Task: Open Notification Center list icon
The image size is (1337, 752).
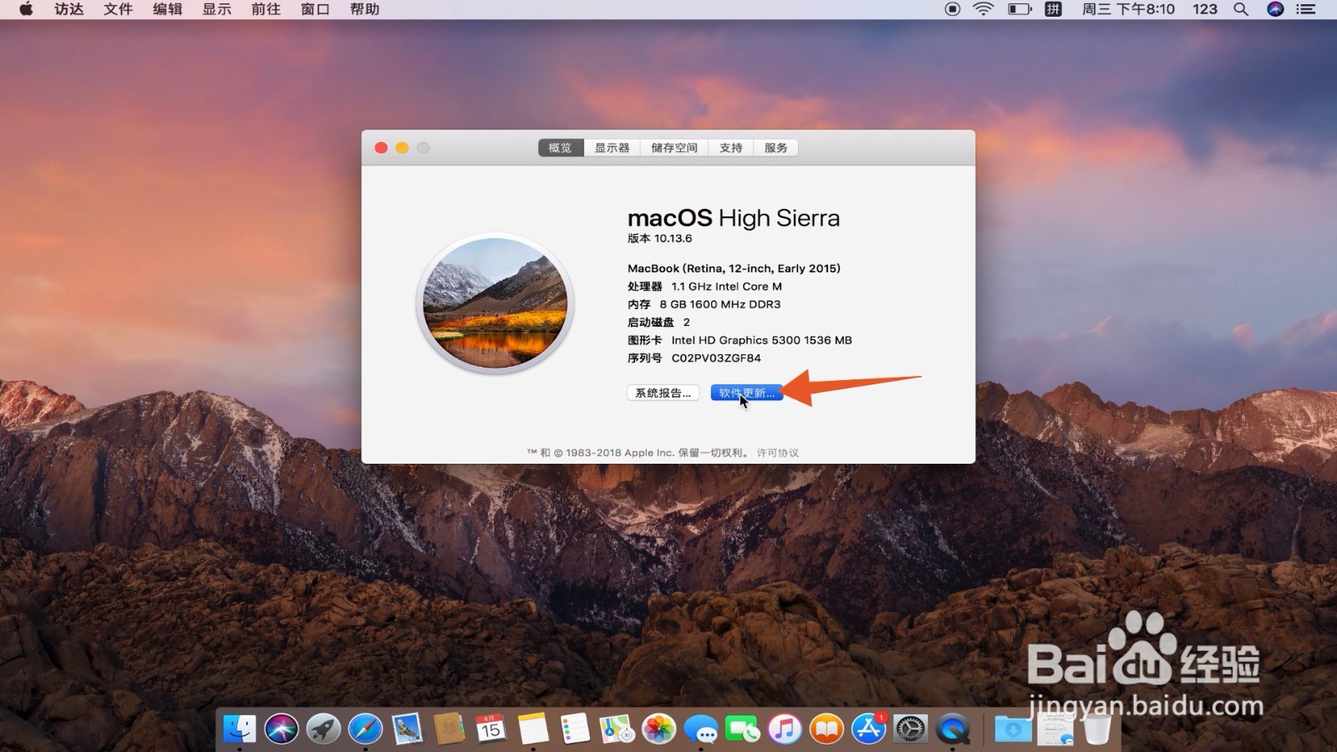Action: [x=1306, y=9]
